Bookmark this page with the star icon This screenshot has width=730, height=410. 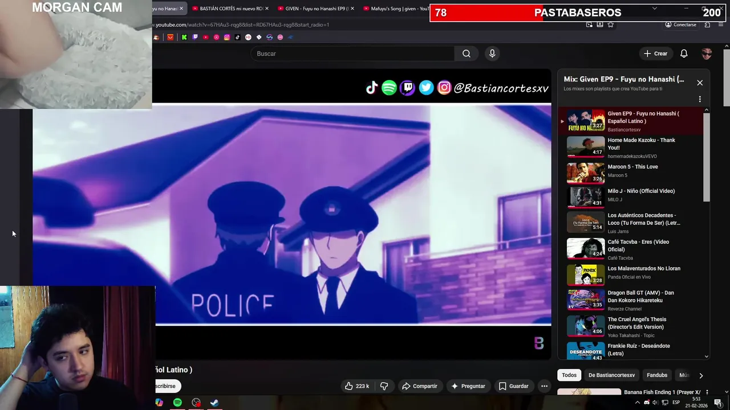[611, 24]
